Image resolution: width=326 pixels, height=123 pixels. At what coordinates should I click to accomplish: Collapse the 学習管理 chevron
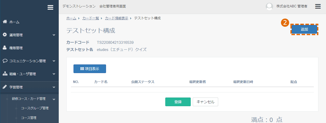54,87
